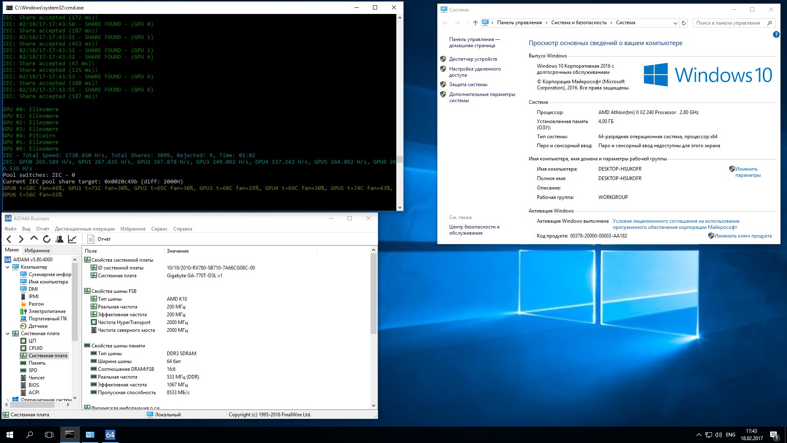Open Дистанционные операции menu
The image size is (787, 443).
85,229
